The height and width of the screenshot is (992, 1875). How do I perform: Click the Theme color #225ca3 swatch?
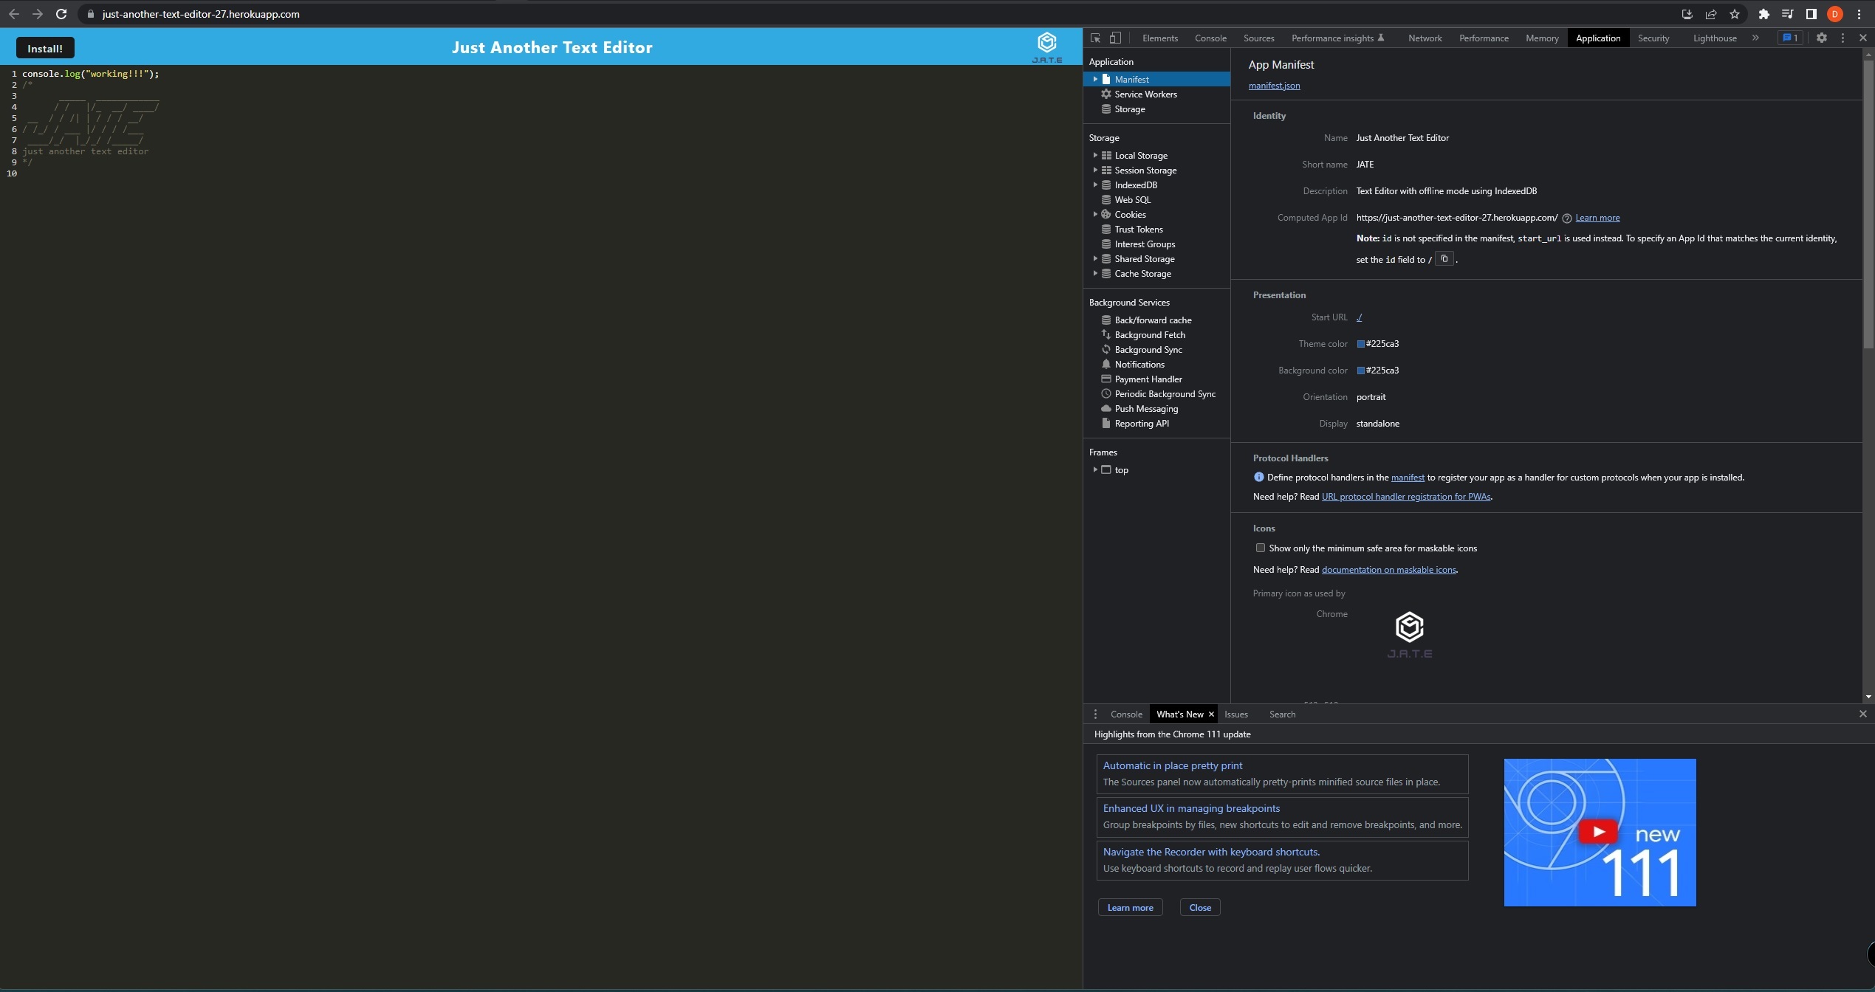(x=1360, y=344)
